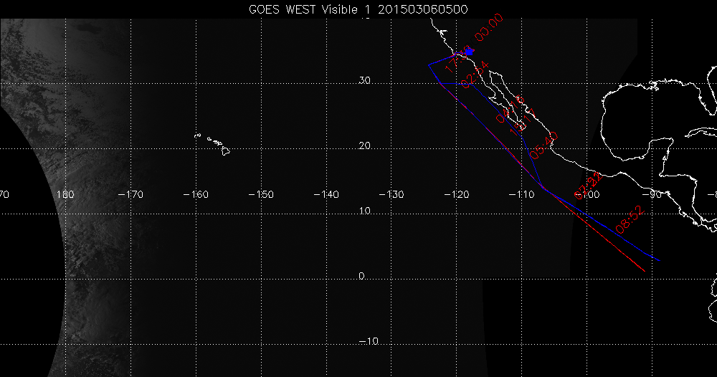This screenshot has height=377, width=717.
Task: Click the latitude 0 label
Action: (x=362, y=276)
